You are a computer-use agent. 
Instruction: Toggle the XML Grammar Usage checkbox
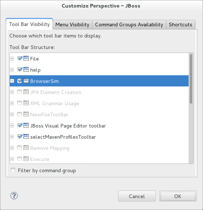(x=19, y=103)
